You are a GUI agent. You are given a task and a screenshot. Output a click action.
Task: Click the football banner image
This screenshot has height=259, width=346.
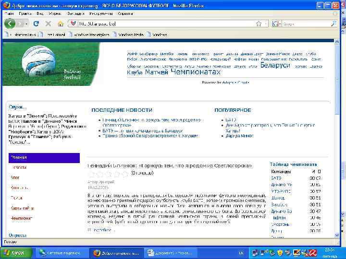[x=51, y=64]
